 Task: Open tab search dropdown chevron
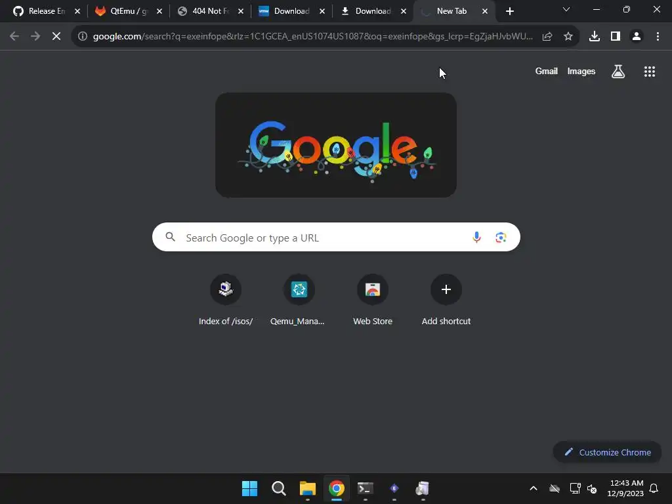click(x=566, y=9)
